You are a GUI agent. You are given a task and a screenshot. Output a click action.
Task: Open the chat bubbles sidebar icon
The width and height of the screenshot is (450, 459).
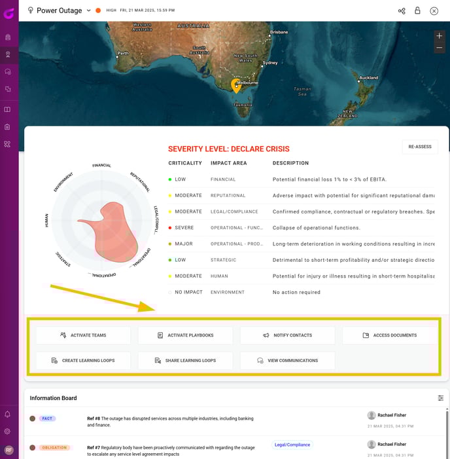pyautogui.click(x=8, y=72)
